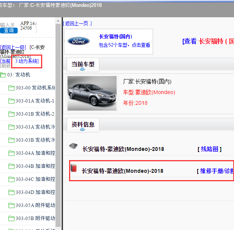Select 303-04D 加油和控 tree item
234x230 pixels.
pyautogui.click(x=35, y=192)
